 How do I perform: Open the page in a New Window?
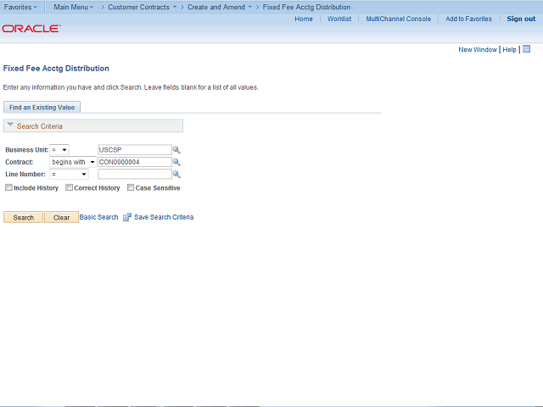[478, 49]
